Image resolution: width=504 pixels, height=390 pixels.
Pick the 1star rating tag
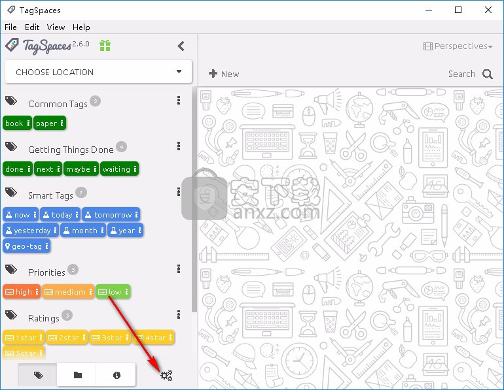tap(24, 337)
